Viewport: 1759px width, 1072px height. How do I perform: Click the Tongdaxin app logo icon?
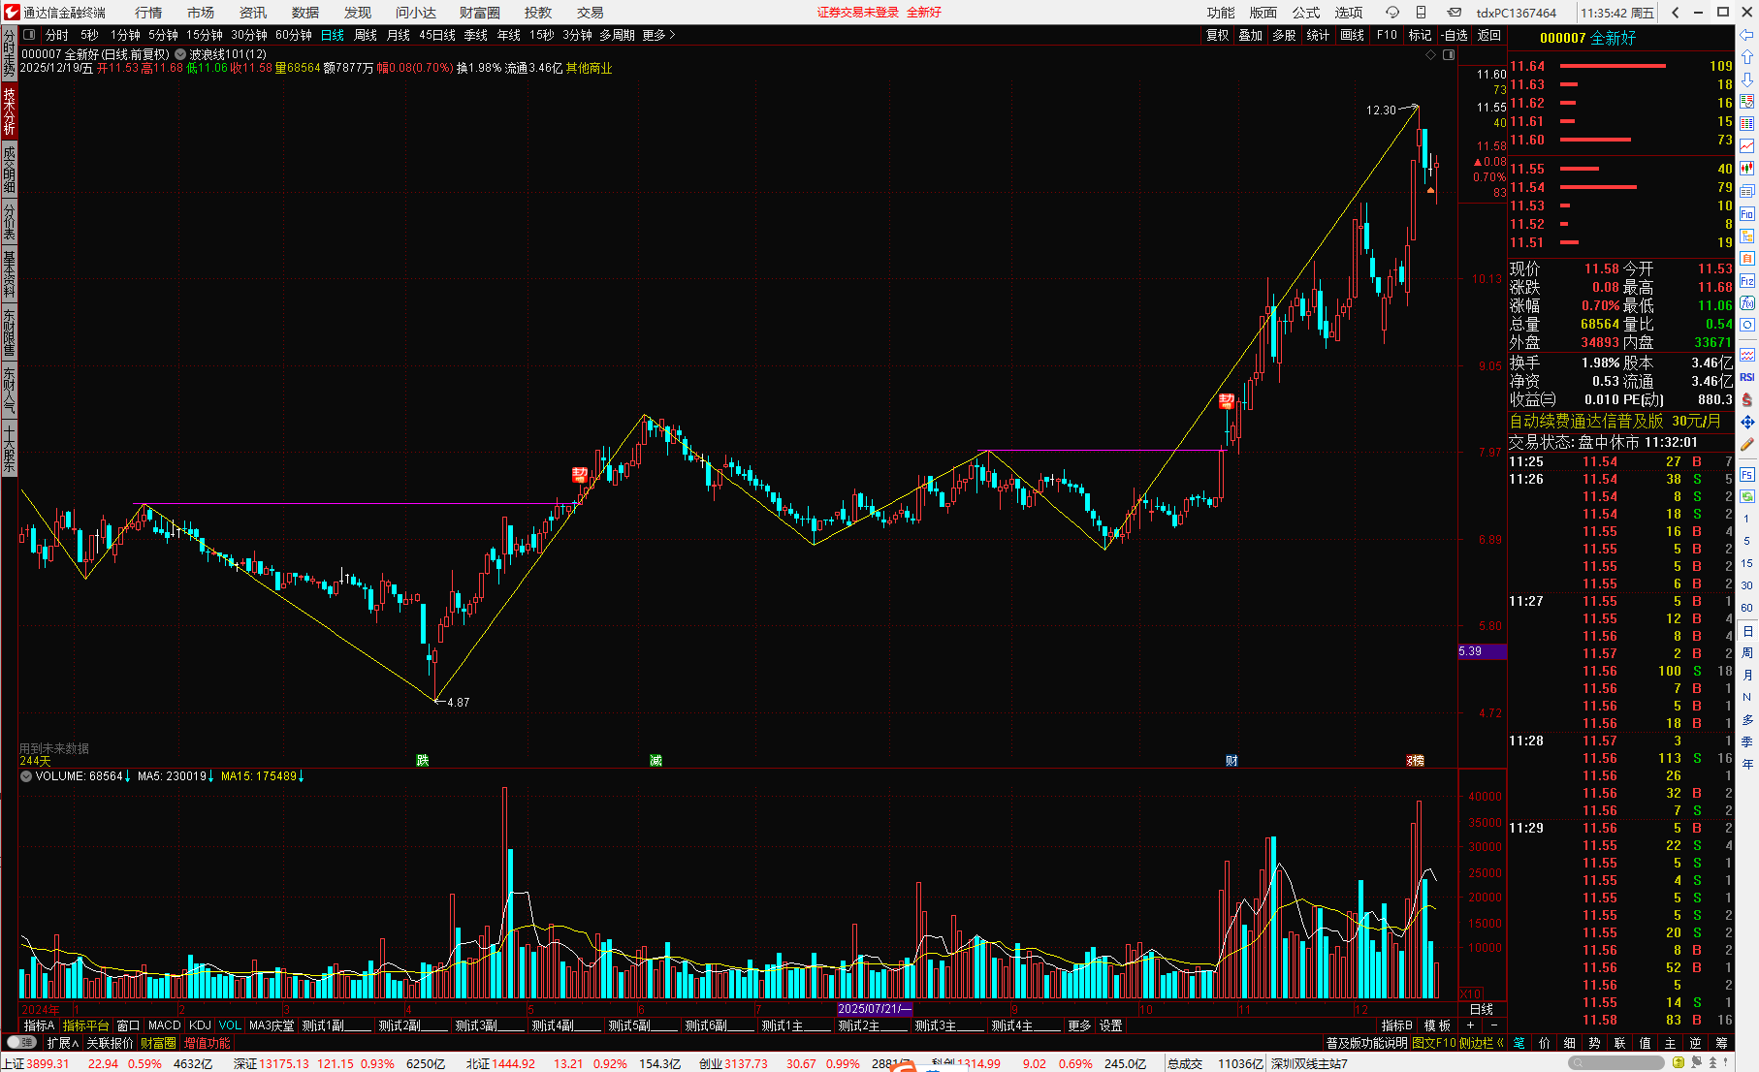pos(12,12)
